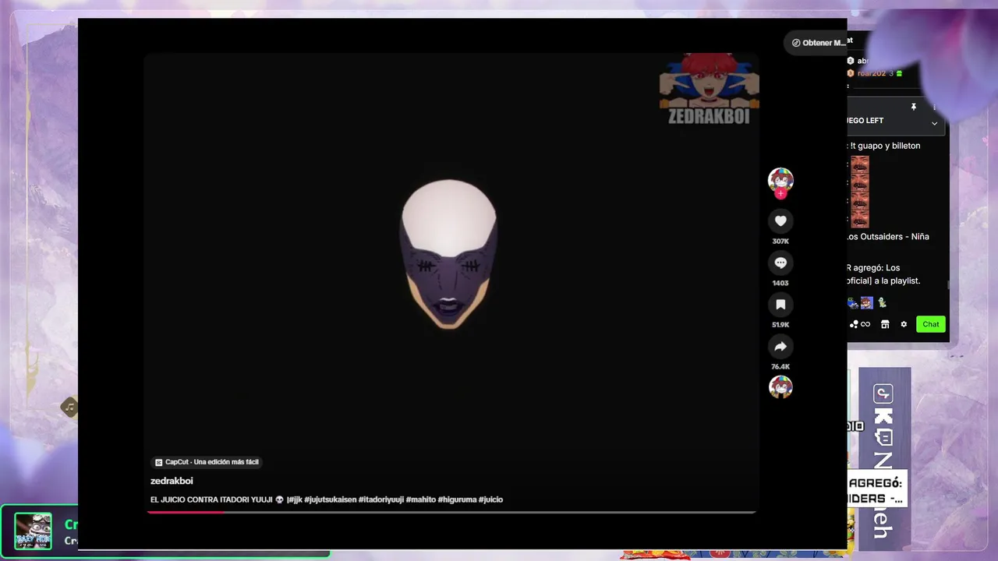Open the #jujutsukaisen hashtag
998x561 pixels.
pyautogui.click(x=330, y=499)
